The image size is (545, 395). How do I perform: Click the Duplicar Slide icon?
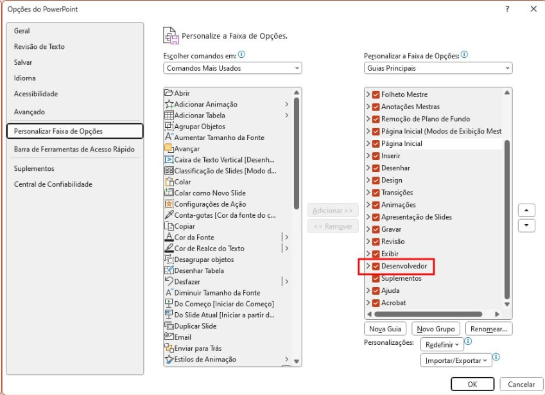169,326
